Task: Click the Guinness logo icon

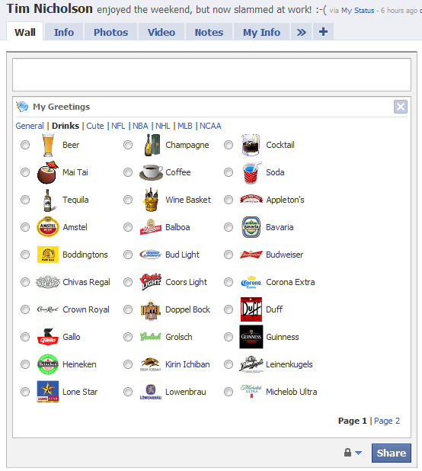Action: point(251,337)
